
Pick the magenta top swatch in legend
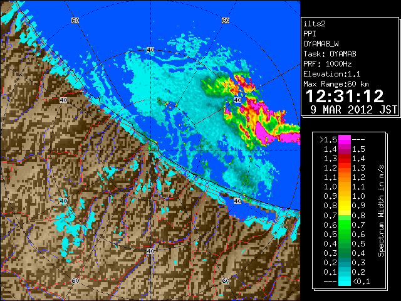click(345, 140)
